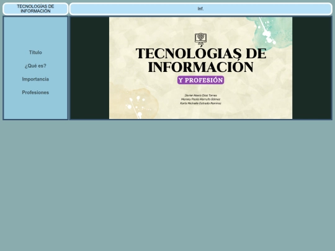Click the Y PROFESIÓN purple badge
Image resolution: width=335 pixels, height=251 pixels.
tap(200, 80)
